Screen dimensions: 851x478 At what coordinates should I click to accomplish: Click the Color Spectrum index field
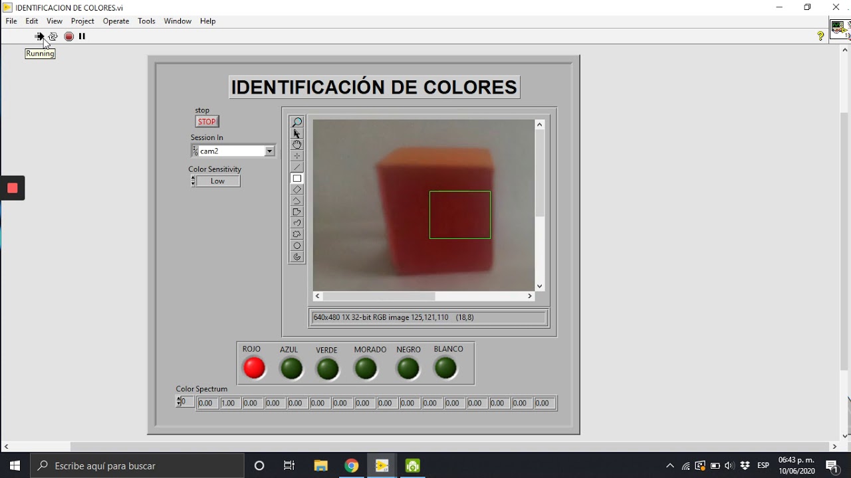(x=187, y=402)
